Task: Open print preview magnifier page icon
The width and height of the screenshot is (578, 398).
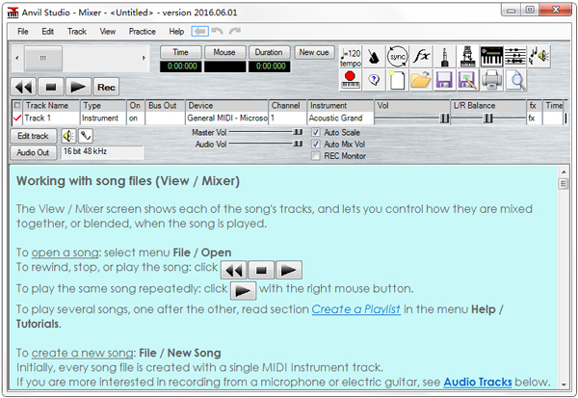Action: tap(515, 80)
